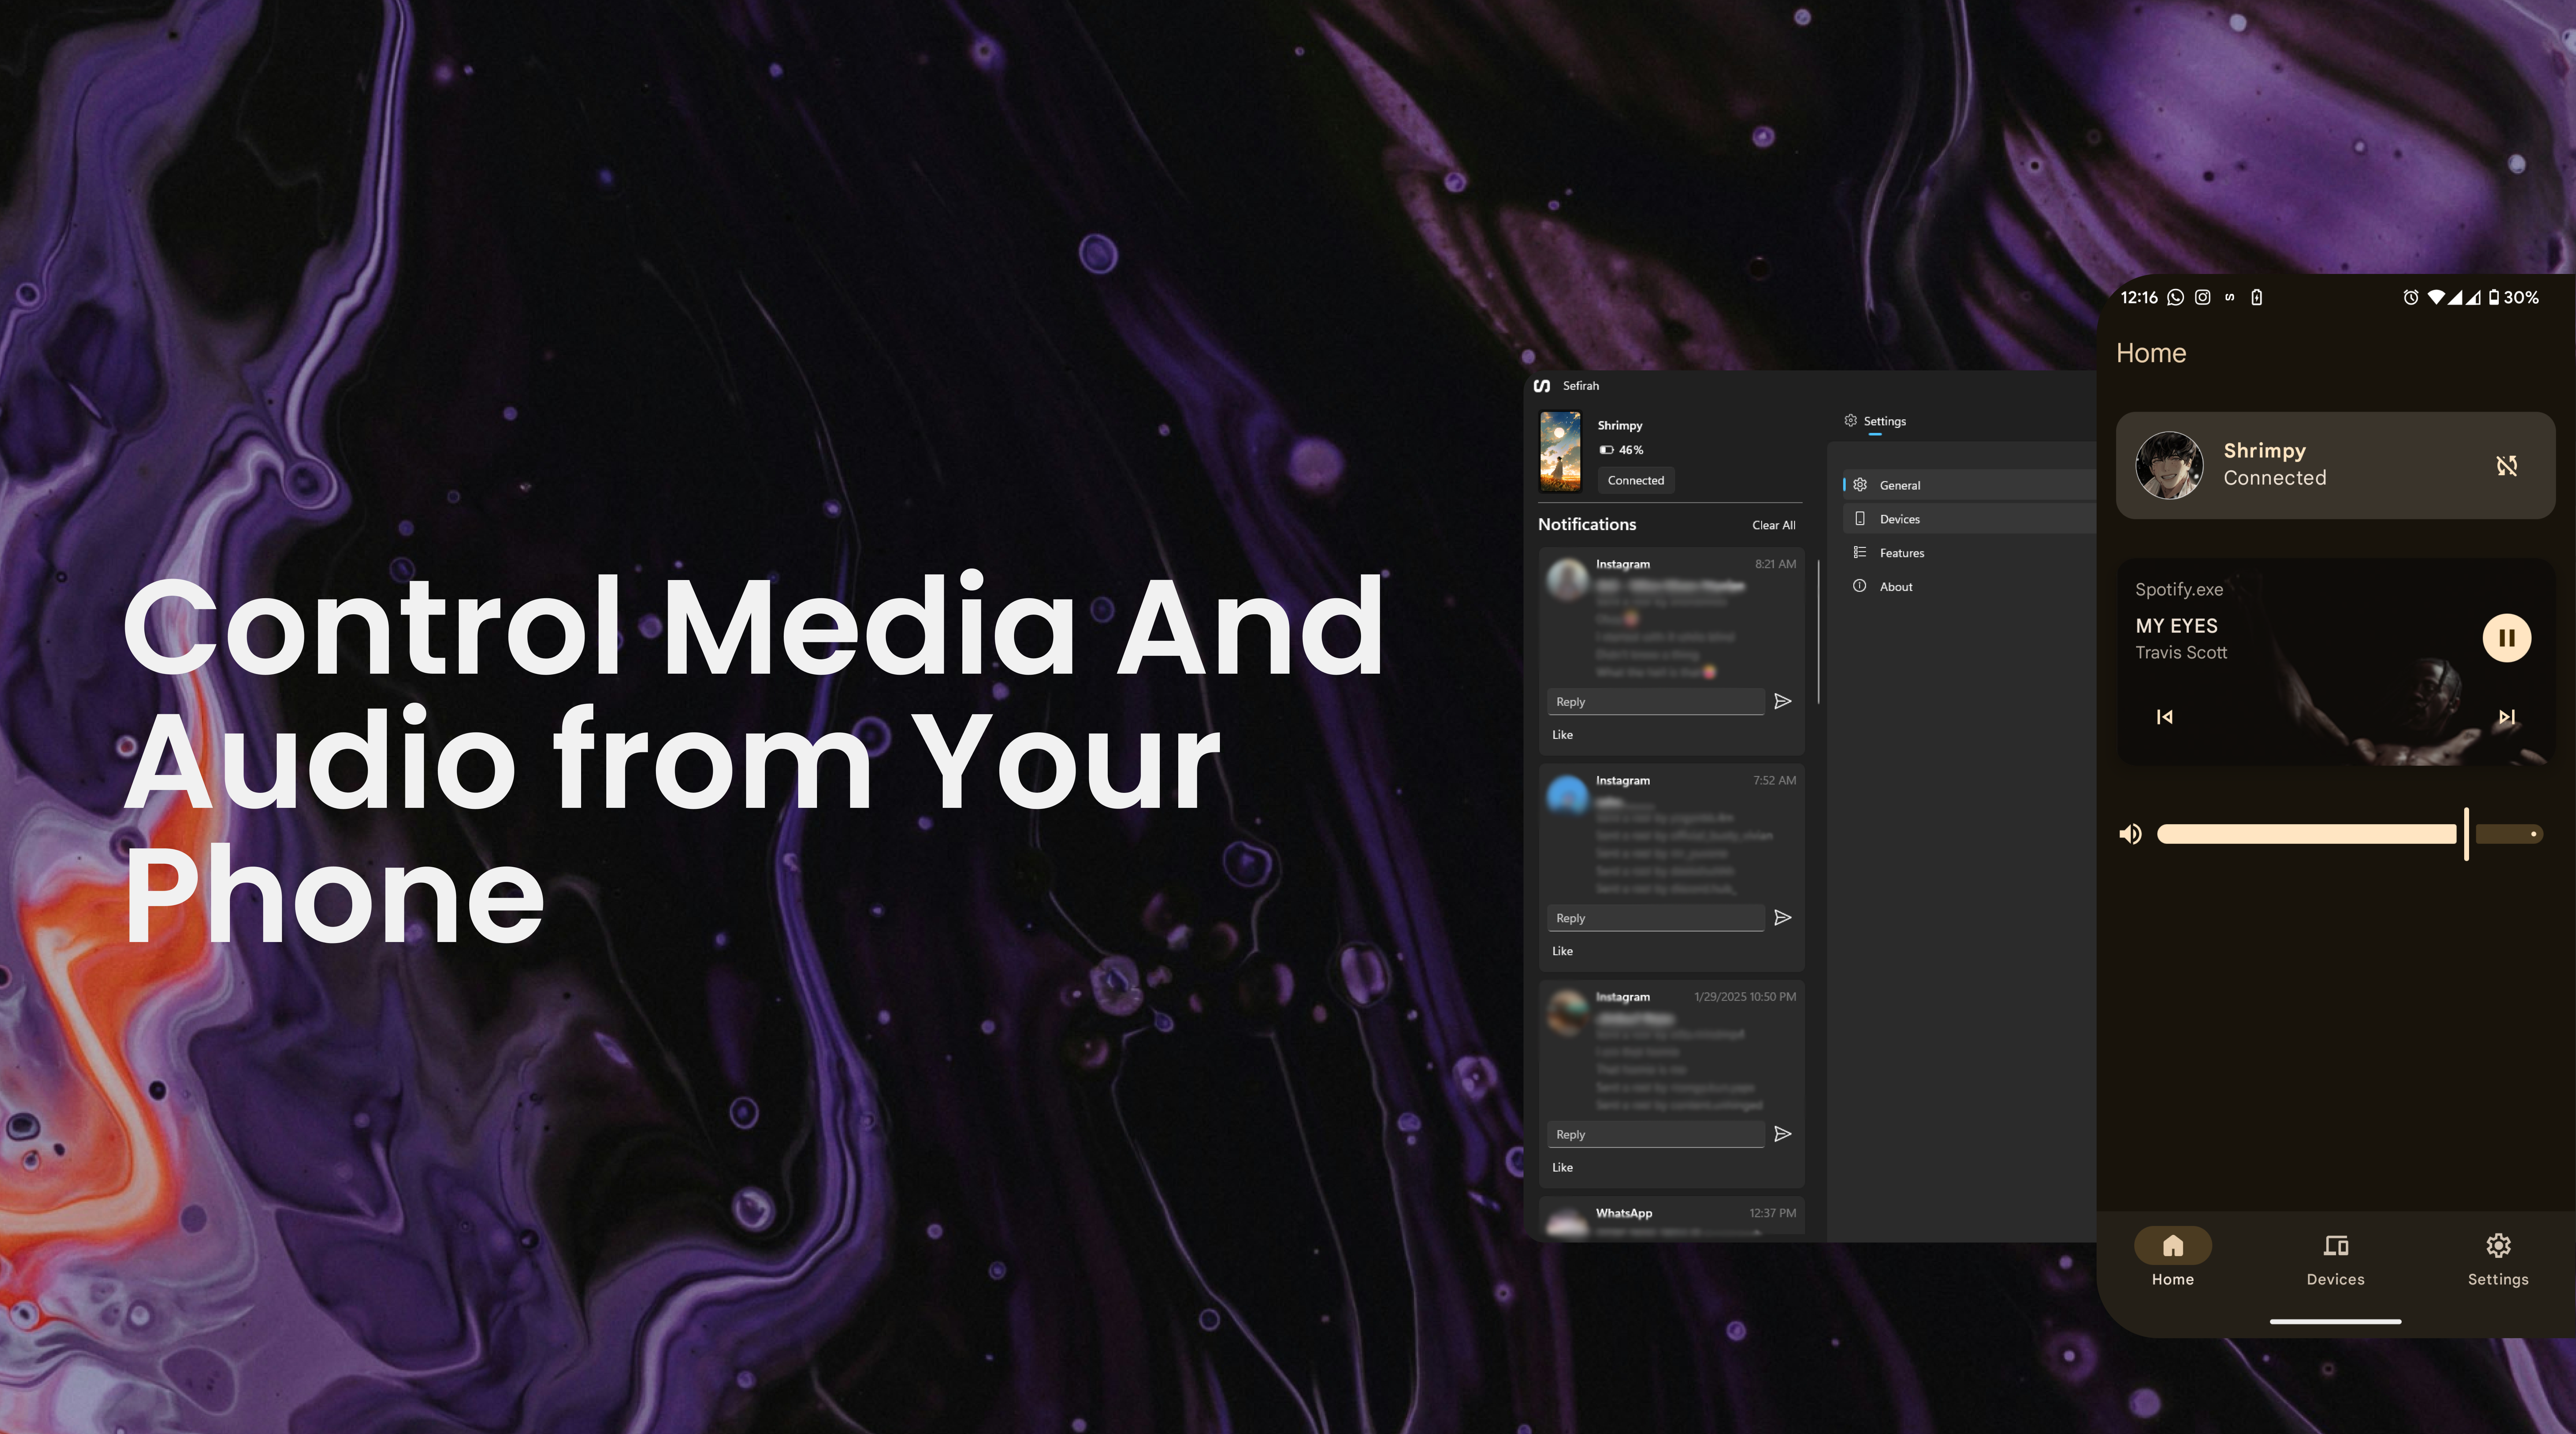Click the Sefirah logo in title bar
The image size is (2576, 1434).
(1542, 386)
